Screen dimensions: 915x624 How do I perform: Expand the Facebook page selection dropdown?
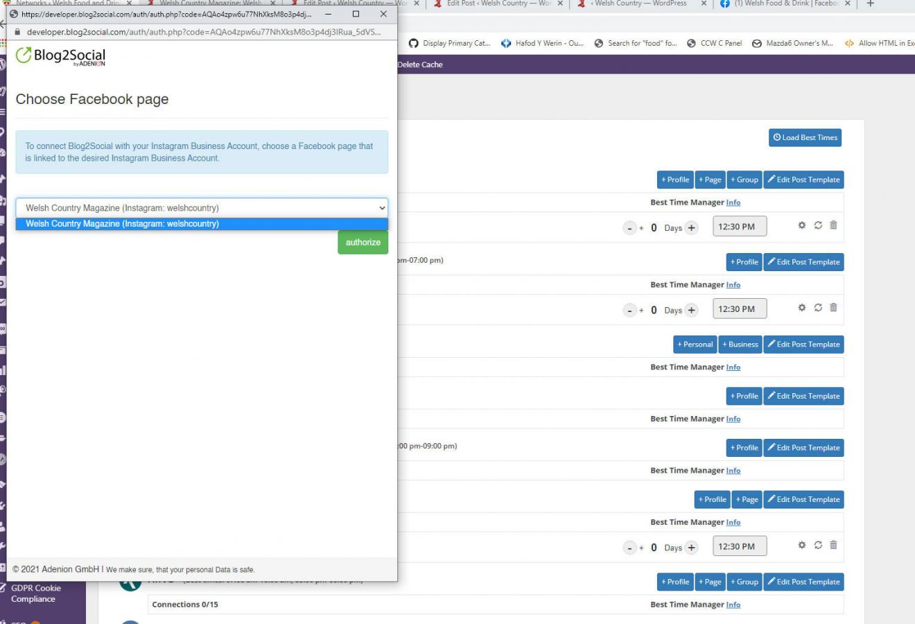click(x=202, y=207)
